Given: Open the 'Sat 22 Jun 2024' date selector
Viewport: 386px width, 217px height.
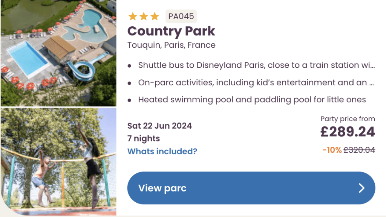Looking at the screenshot, I should click(159, 126).
